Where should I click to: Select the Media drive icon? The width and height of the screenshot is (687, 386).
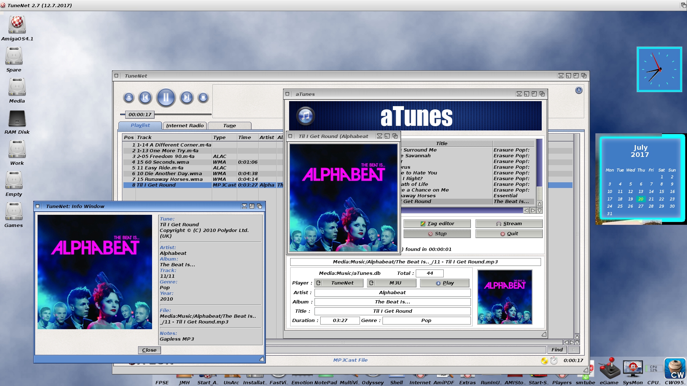tap(17, 90)
